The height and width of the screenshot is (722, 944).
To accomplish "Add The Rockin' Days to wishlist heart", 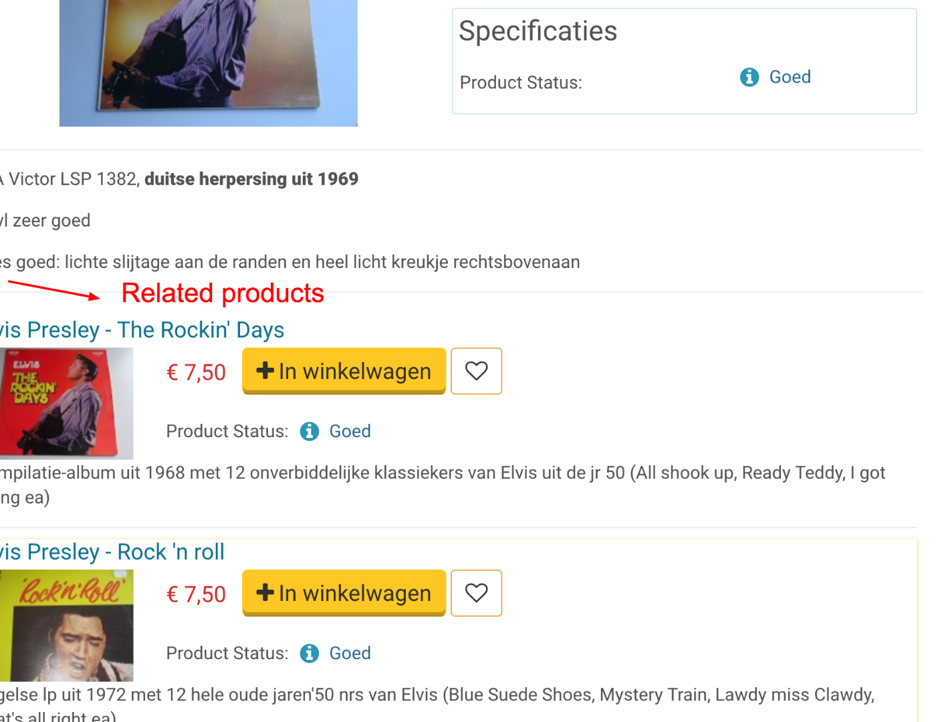I will tap(476, 371).
